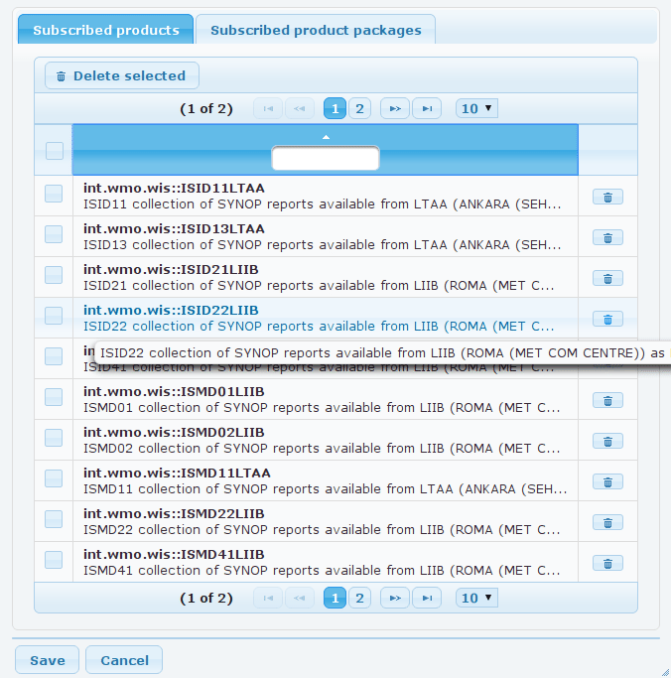Click int.wmo.wis::ISMD02LIIB text
The height and width of the screenshot is (678, 671).
[174, 432]
